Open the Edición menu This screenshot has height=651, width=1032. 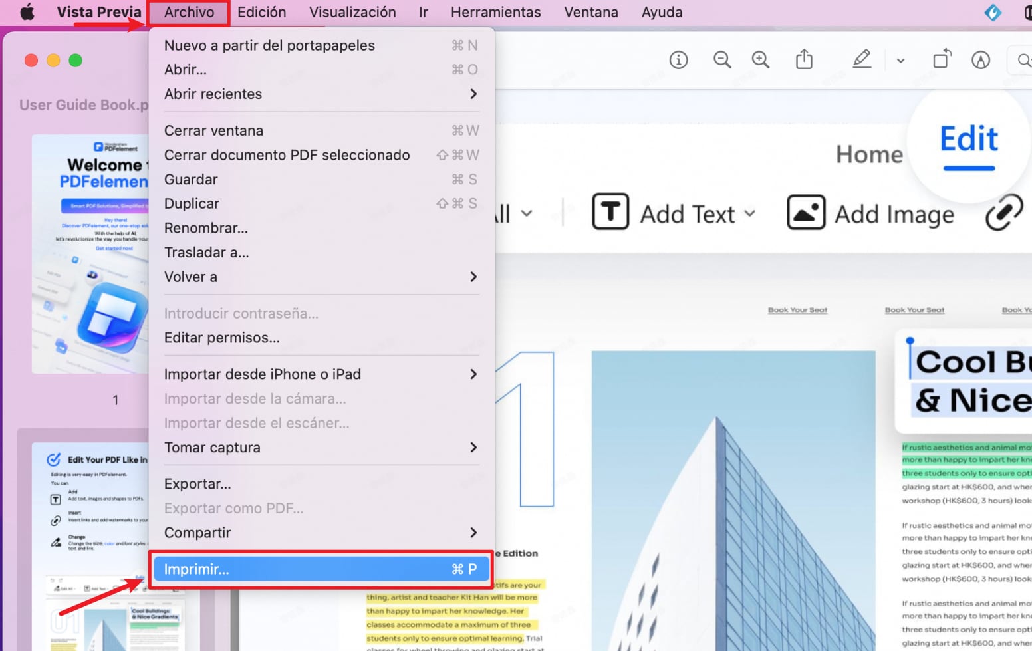pyautogui.click(x=262, y=12)
